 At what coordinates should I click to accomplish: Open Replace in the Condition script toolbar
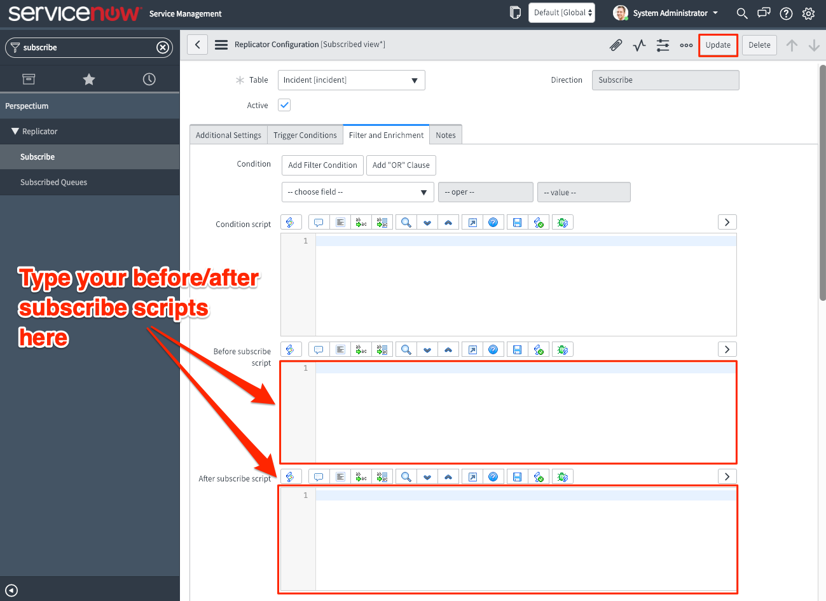(361, 222)
